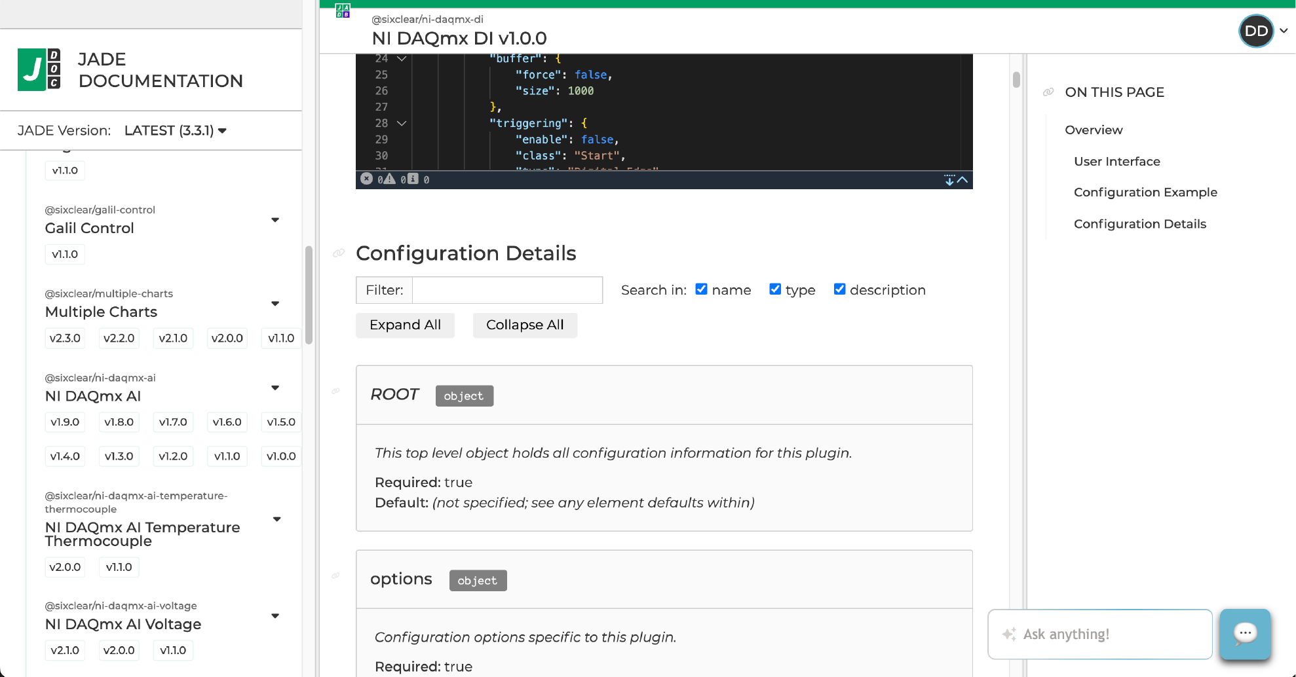Go to Configuration Example in page outline
The image size is (1296, 677).
[x=1145, y=192]
